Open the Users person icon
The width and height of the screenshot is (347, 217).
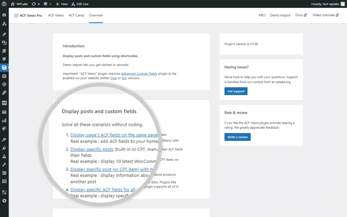[x=4, y=156]
